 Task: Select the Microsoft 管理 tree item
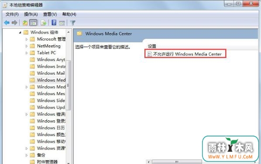tap(51, 39)
